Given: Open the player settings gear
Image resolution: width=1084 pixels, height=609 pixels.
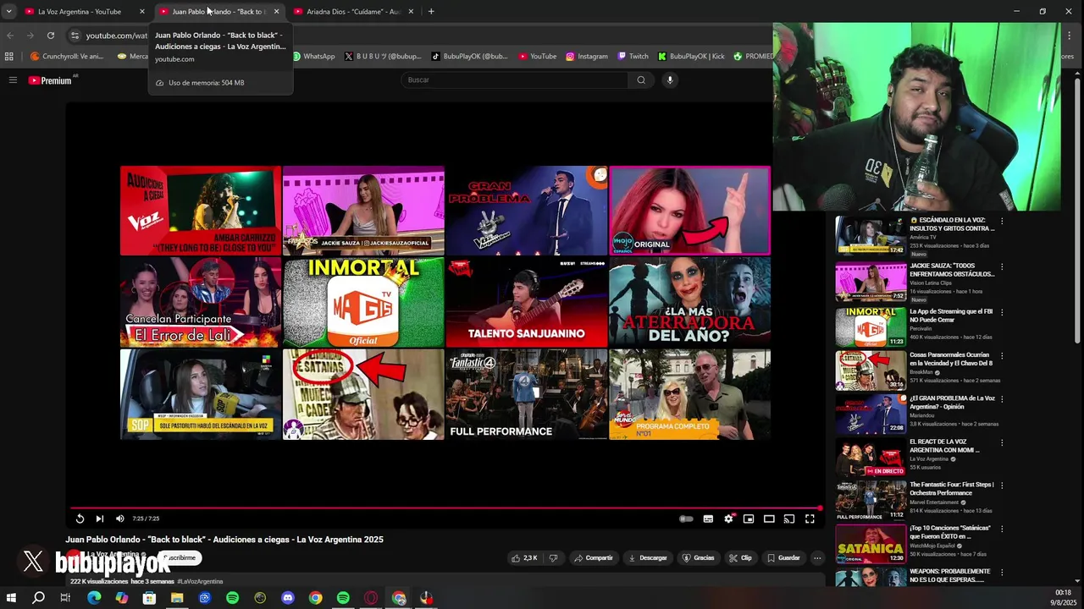Looking at the screenshot, I should [728, 518].
